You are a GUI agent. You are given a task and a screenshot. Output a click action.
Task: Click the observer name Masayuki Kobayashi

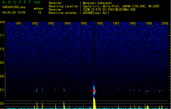pos(98,3)
